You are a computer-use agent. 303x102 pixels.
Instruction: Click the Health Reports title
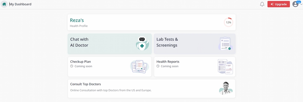(x=168, y=62)
